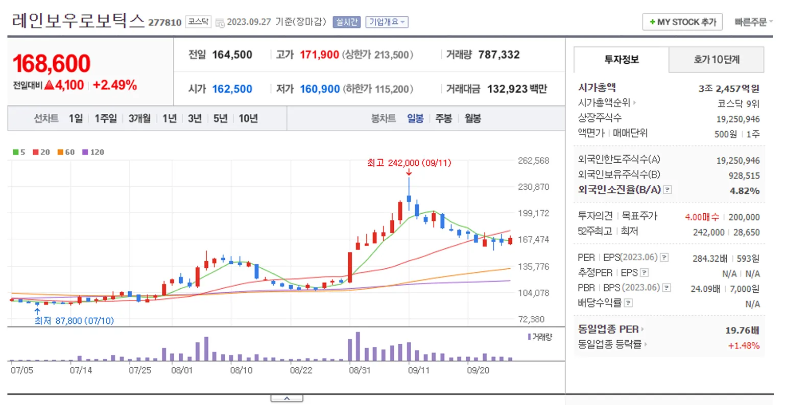786x405 pixels.
Task: Add stock with MY STOCK 추가
Action: (682, 22)
